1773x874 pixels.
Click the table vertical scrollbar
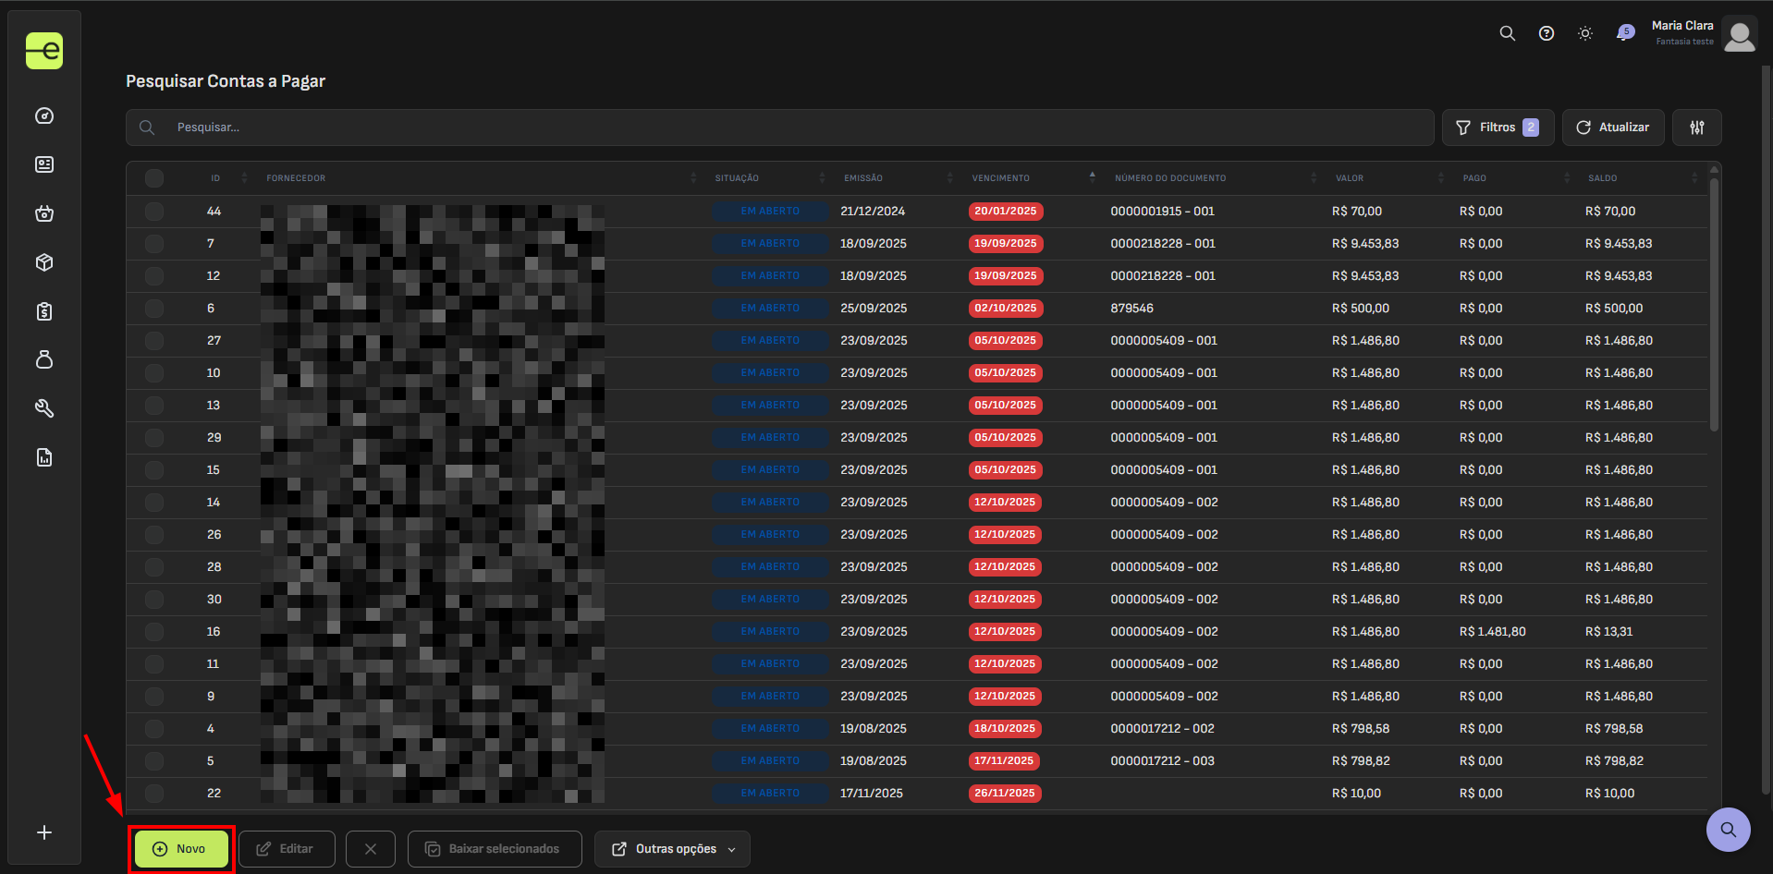tap(1714, 305)
